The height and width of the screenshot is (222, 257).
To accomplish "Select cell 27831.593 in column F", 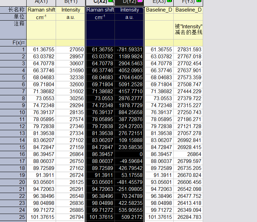I will [188, 50].
